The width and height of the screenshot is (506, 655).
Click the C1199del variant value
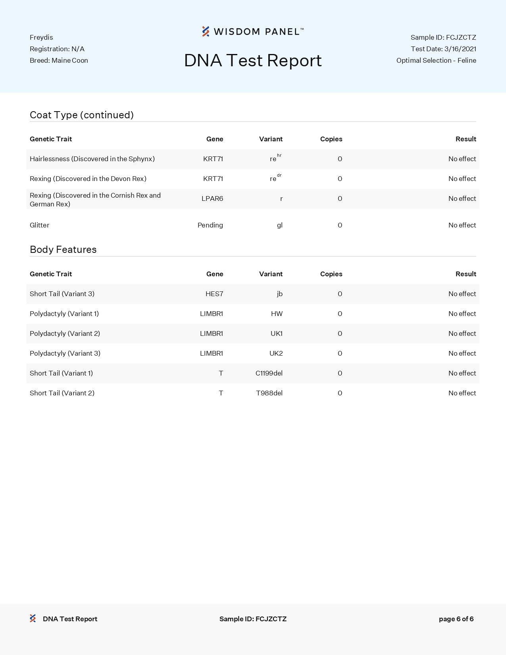(269, 373)
